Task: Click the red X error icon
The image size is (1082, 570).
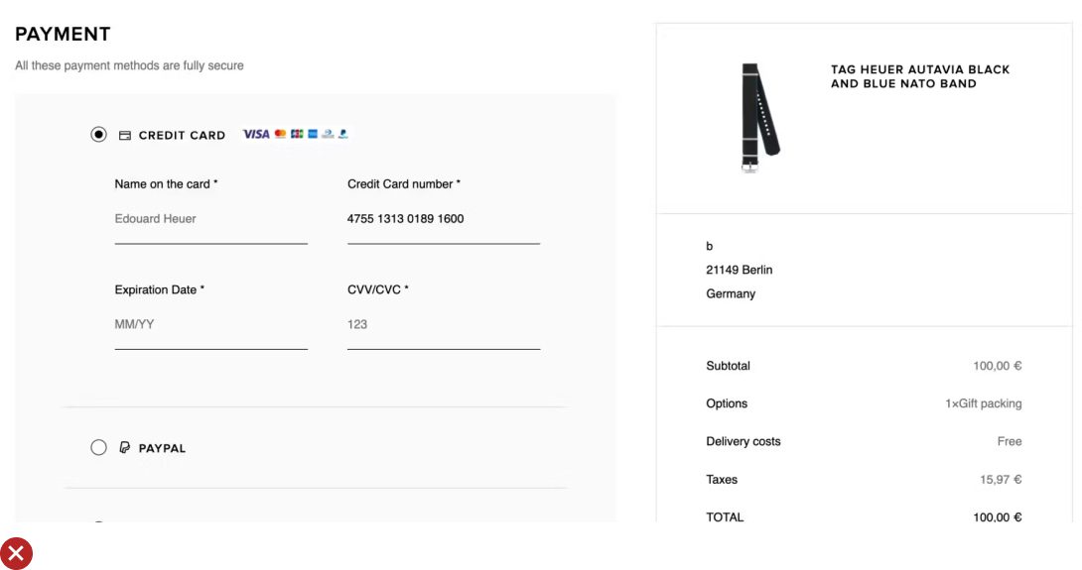Action: (x=16, y=553)
